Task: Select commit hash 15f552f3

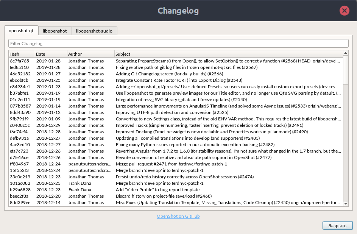Action: 19,170
